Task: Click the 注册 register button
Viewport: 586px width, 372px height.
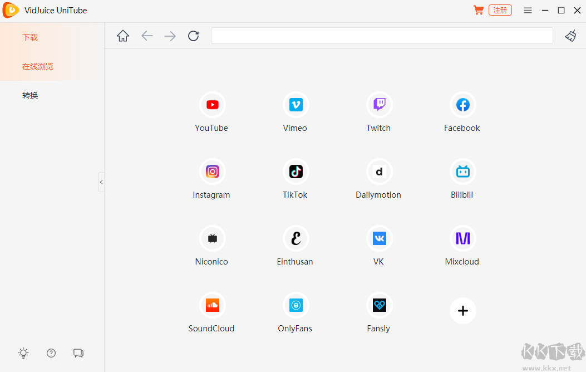Action: (x=500, y=10)
